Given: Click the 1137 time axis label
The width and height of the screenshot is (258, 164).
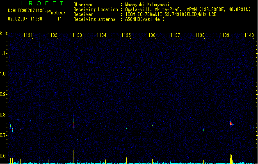Looking at the screenshot, I should click(x=175, y=35).
